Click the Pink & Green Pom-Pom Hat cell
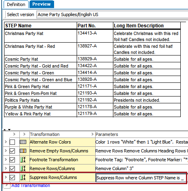 pos(40,93)
